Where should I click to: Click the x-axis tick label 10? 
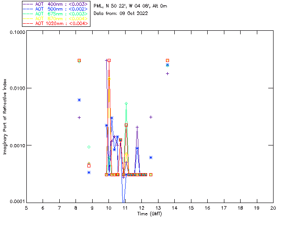(x=108, y=208)
